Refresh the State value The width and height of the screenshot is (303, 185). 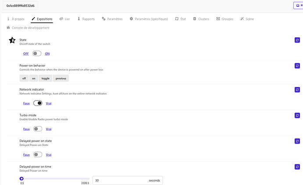297,40
